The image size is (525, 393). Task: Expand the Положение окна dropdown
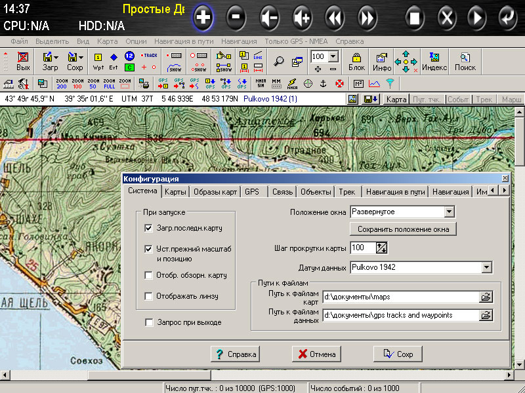point(449,212)
